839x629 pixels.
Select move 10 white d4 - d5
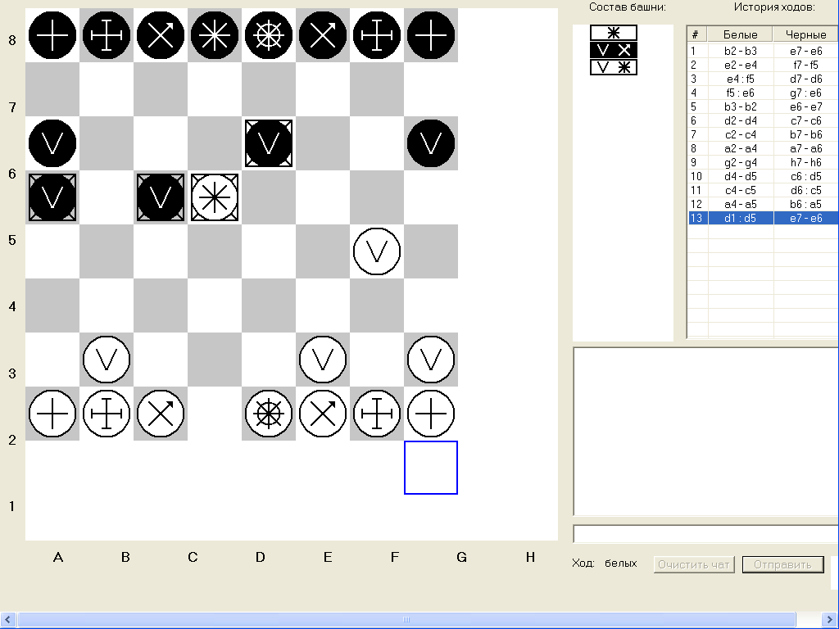pyautogui.click(x=741, y=176)
